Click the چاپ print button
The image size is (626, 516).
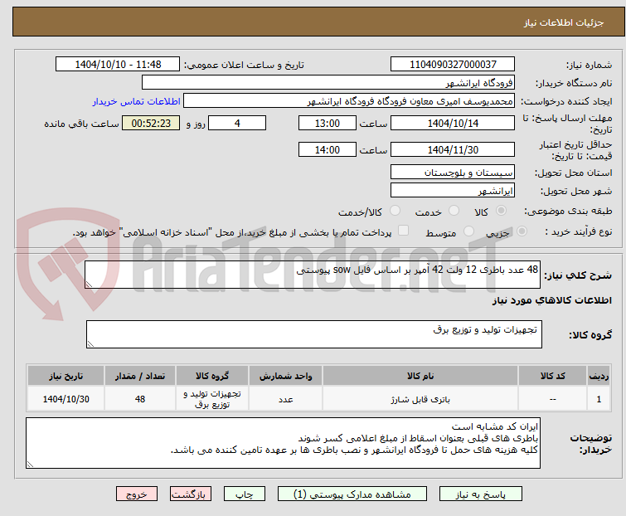pos(245,494)
